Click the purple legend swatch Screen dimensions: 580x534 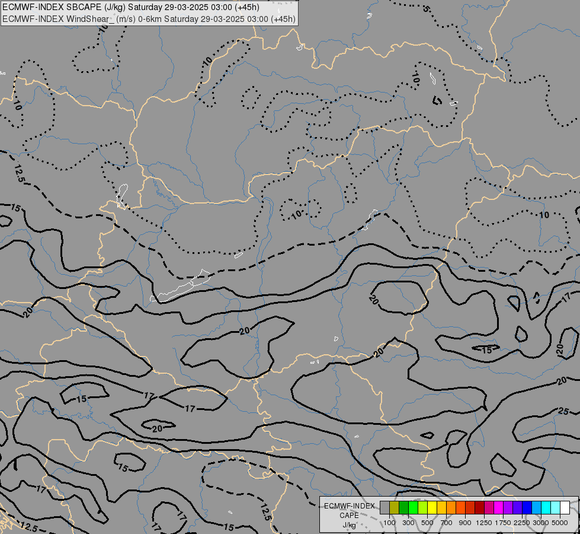508,508
